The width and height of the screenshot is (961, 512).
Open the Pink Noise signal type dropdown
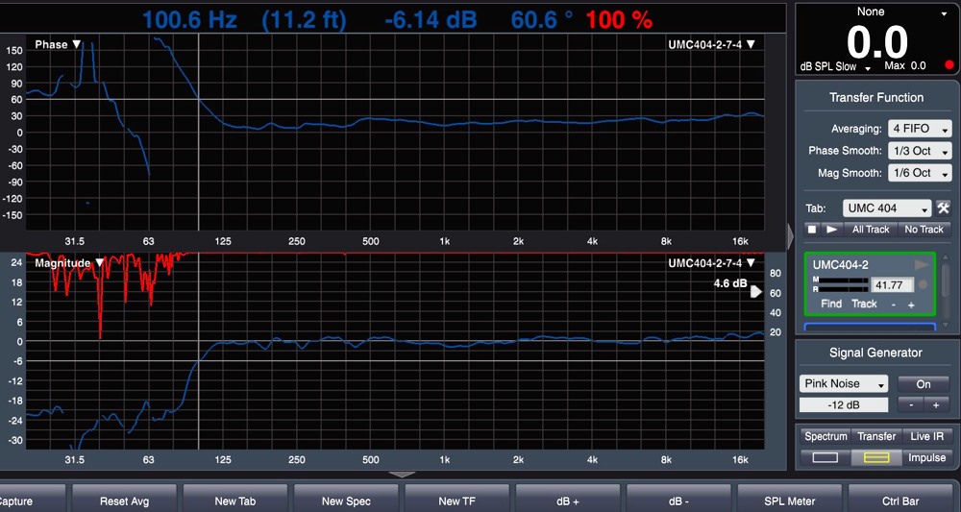844,384
